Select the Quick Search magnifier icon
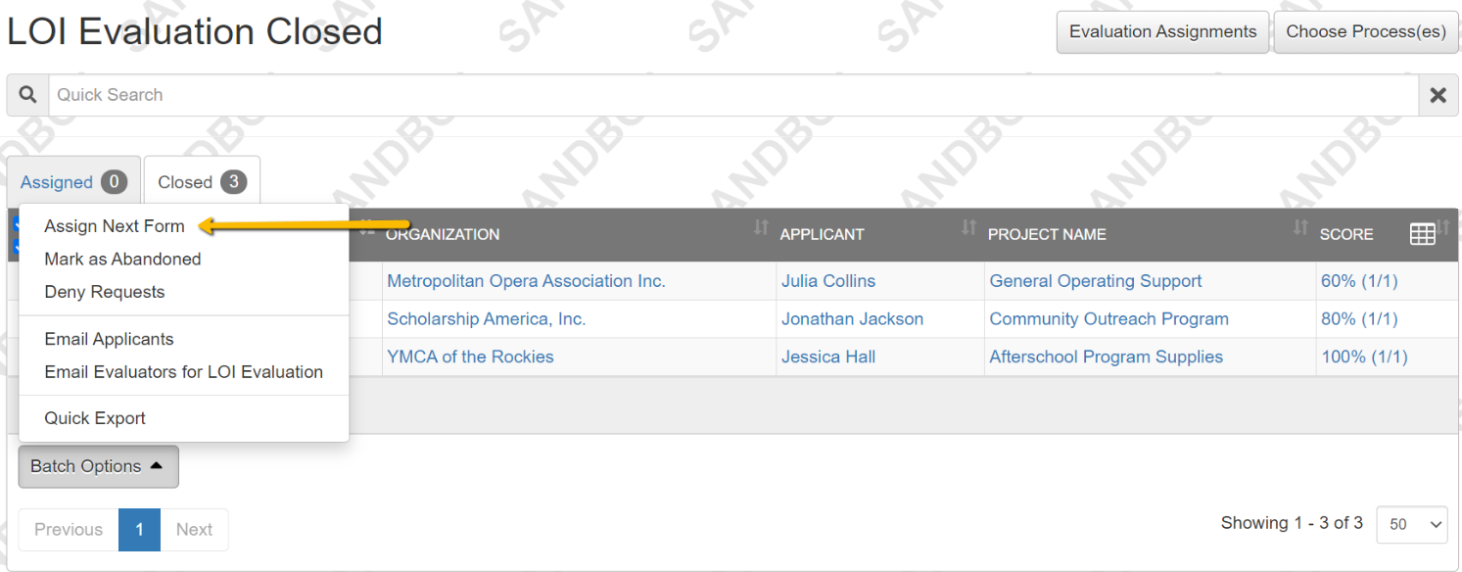Viewport: 1462px width, 572px height. tap(26, 94)
